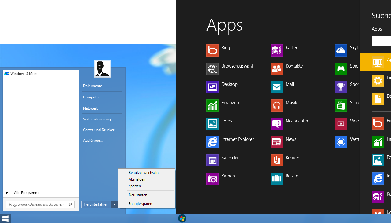Click the Windows orb icon on taskbar
The height and width of the screenshot is (223, 391).
[x=182, y=218]
